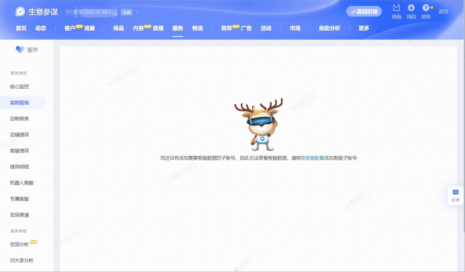Click the 主店 badge

pos(126,12)
